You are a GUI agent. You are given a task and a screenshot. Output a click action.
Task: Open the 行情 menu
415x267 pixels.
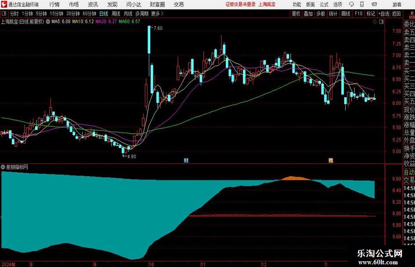(x=54, y=4)
